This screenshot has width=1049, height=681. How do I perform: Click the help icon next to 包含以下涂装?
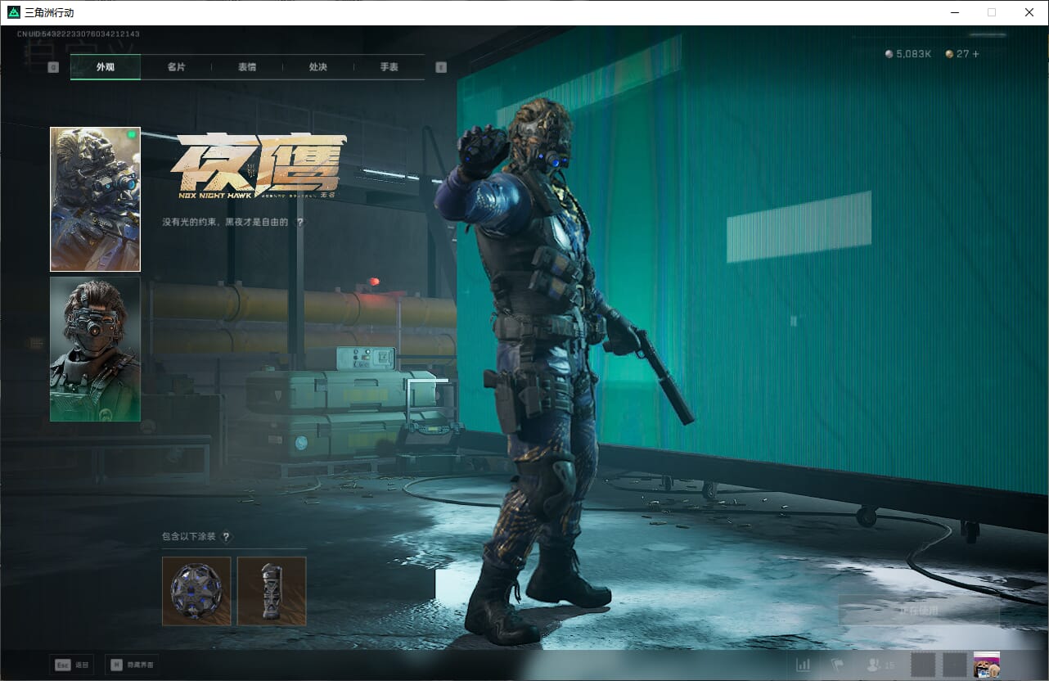(227, 537)
